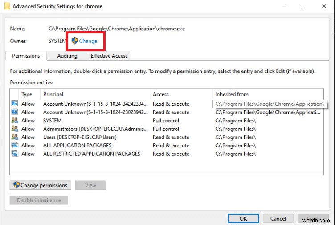Viewport: 335px width, 225px height.
Task: Click Full control in the Administrators row
Action: point(166,129)
